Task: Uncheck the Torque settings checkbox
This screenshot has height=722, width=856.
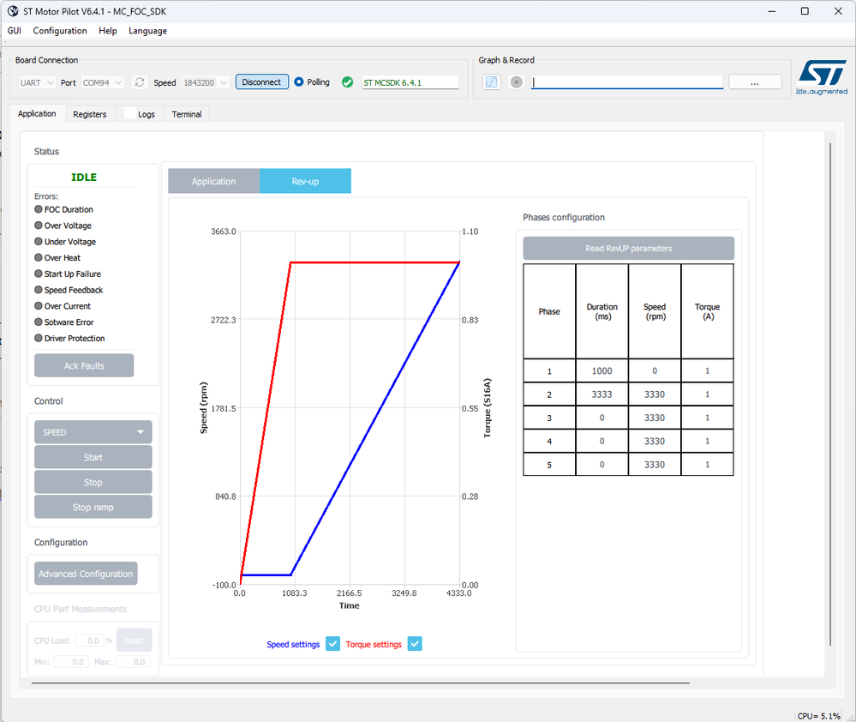Action: coord(415,644)
